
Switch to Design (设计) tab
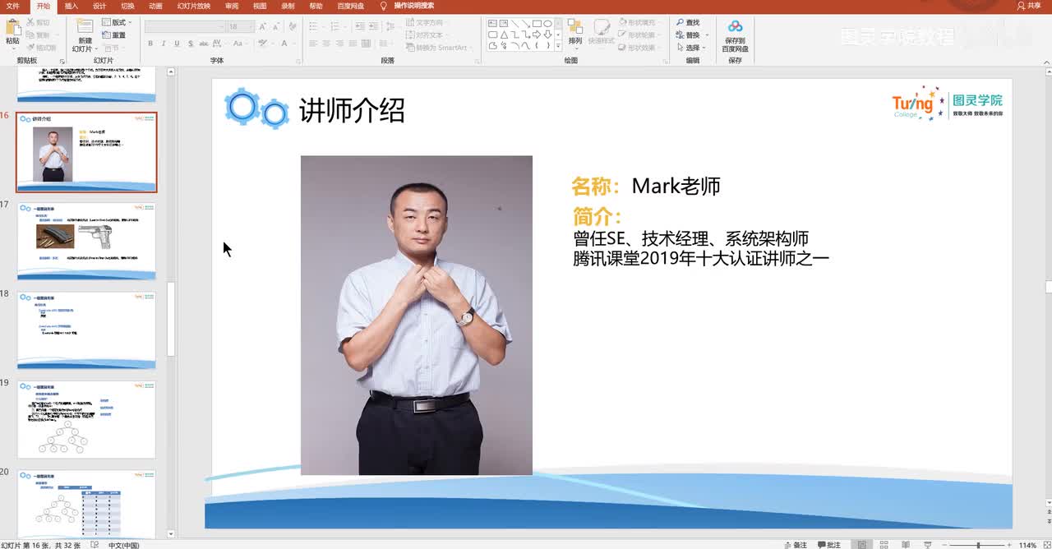pos(99,6)
